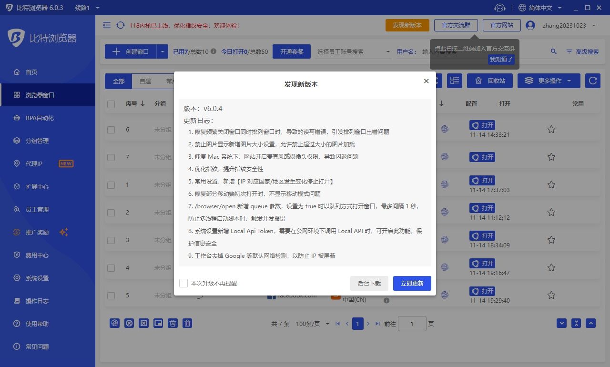The width and height of the screenshot is (610, 367).
Task: Click fingerprint icon in row 7
Action: (445, 157)
